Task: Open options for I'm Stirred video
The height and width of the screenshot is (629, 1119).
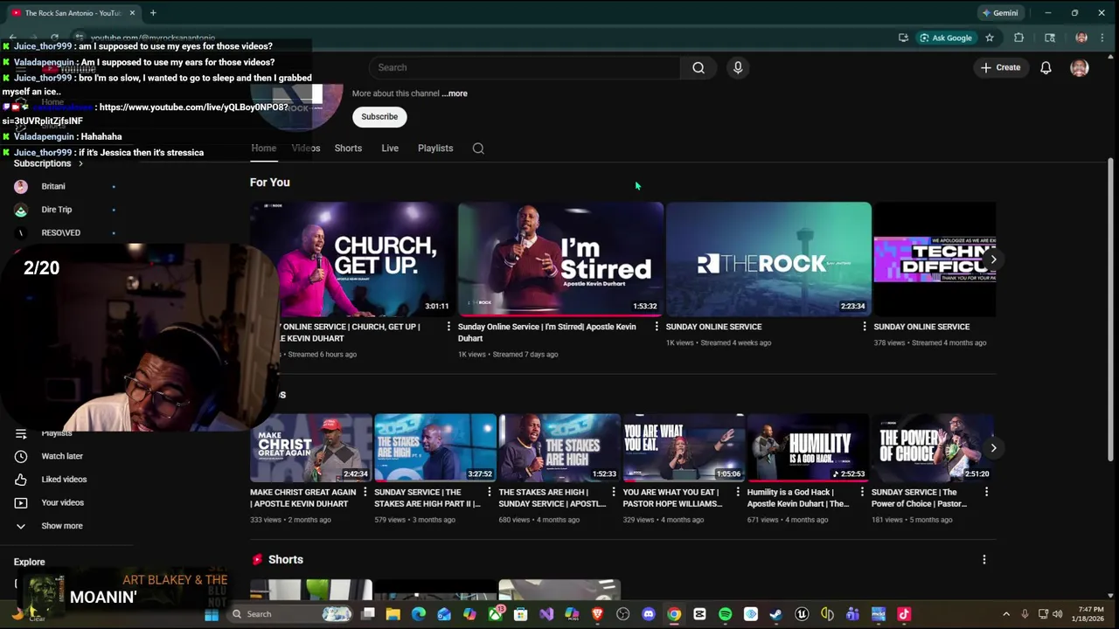Action: click(657, 327)
